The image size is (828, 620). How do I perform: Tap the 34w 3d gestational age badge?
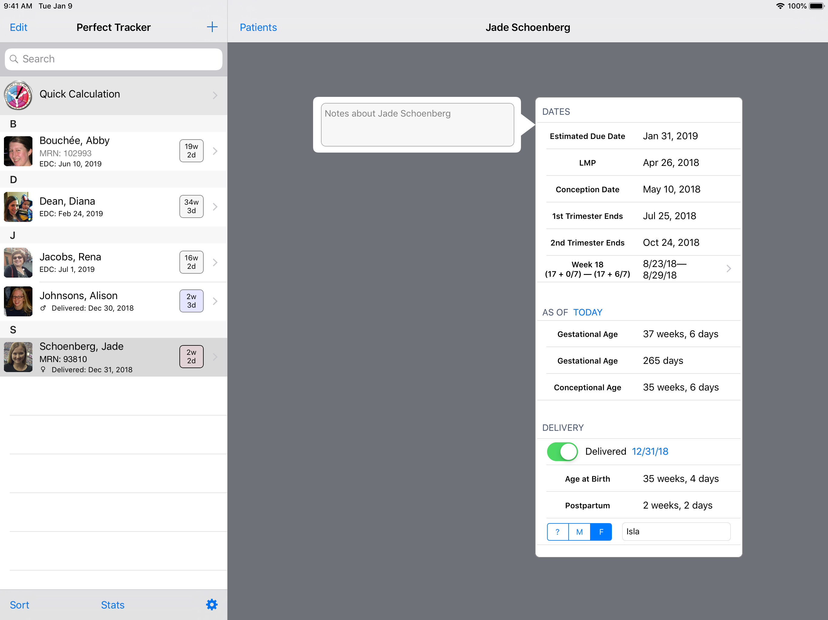191,206
